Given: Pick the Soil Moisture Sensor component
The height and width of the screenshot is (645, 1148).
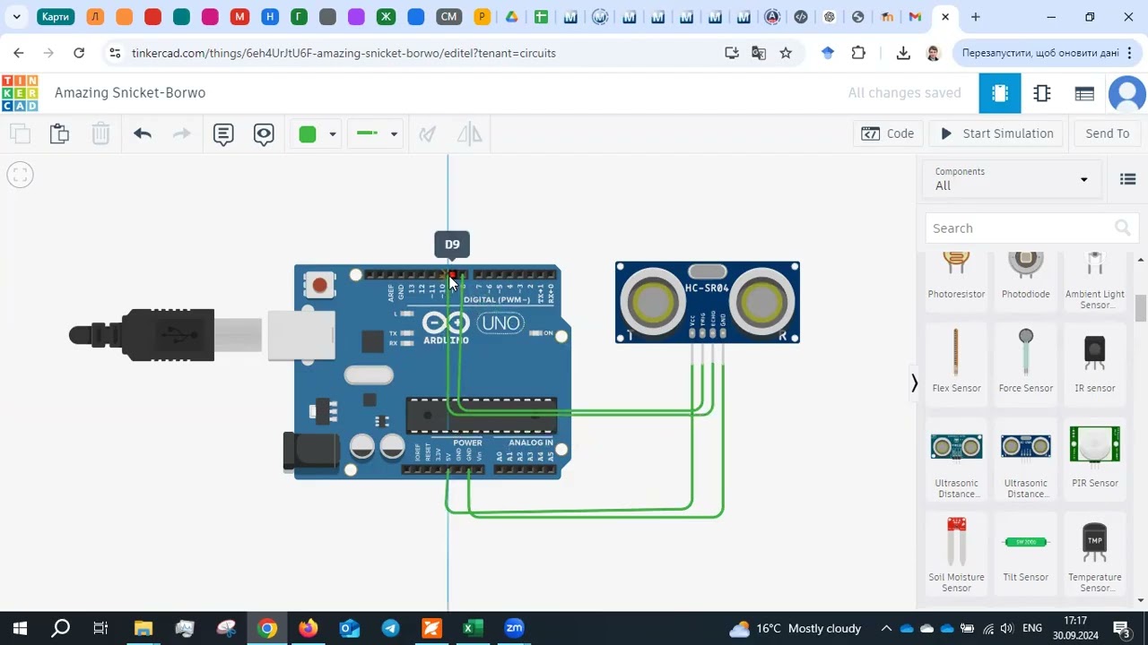Looking at the screenshot, I should tap(956, 555).
